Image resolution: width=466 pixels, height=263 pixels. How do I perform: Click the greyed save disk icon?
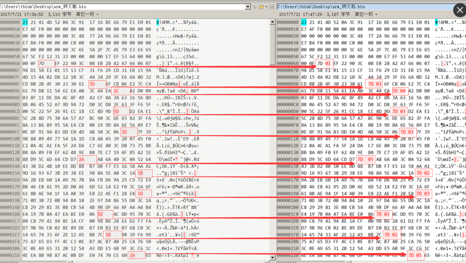point(272,7)
